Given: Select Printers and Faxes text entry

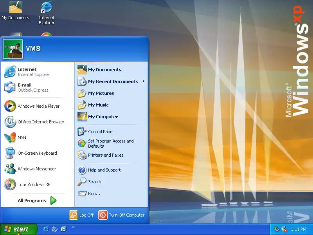Looking at the screenshot, I should click(x=106, y=155).
